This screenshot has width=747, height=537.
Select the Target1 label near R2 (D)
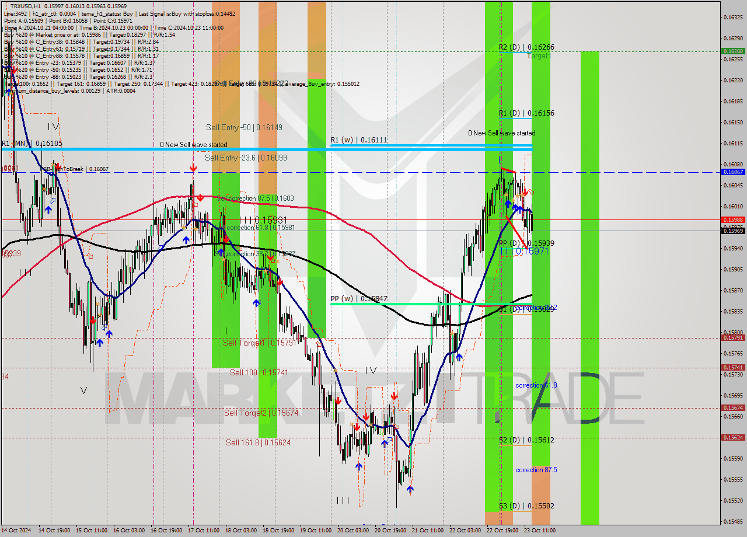tap(539, 57)
